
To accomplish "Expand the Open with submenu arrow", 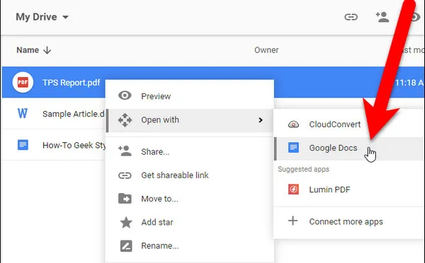I will (261, 120).
